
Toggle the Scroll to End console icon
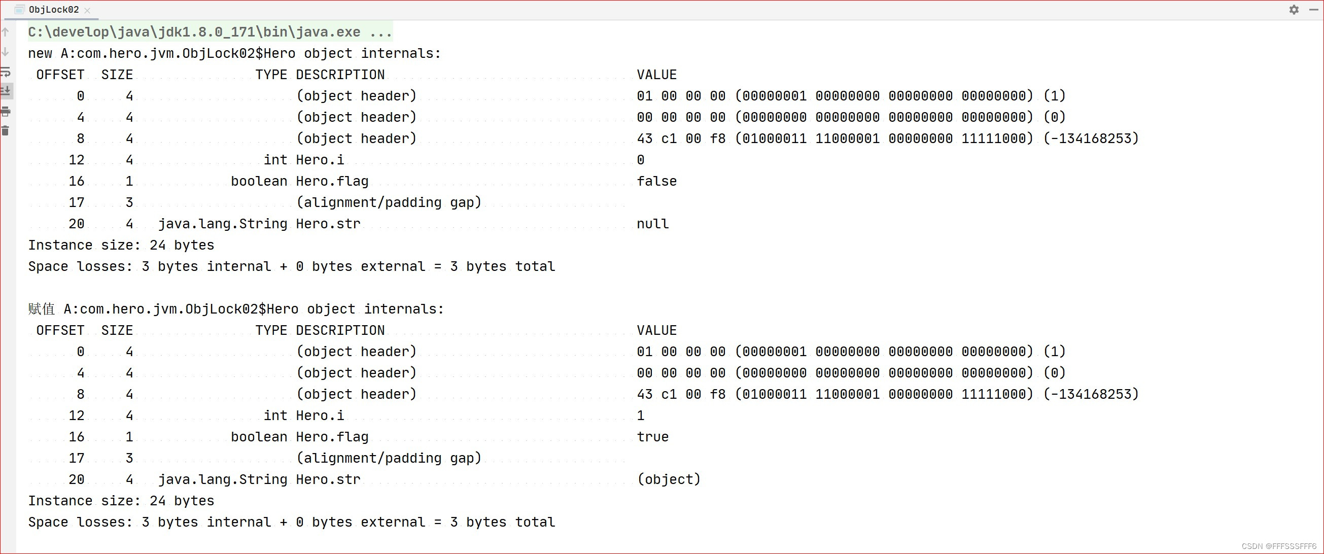[x=6, y=91]
